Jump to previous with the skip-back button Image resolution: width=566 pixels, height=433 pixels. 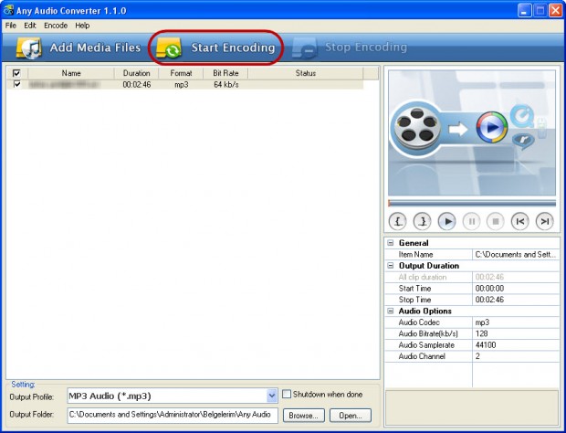pyautogui.click(x=519, y=221)
